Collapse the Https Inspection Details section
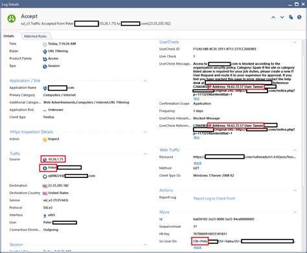Image resolution: width=307 pixels, height=253 pixels. point(145,132)
